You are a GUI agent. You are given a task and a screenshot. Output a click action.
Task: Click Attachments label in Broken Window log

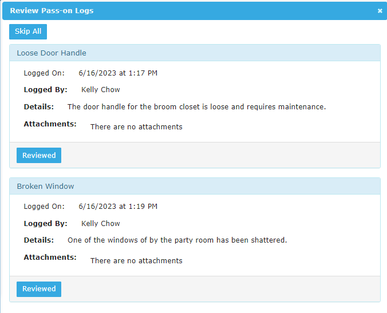[x=50, y=257]
